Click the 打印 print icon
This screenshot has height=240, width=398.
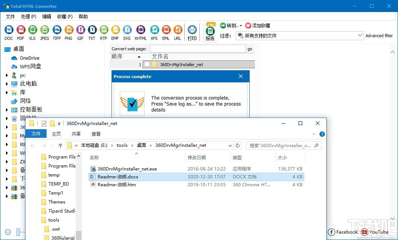click(x=192, y=30)
